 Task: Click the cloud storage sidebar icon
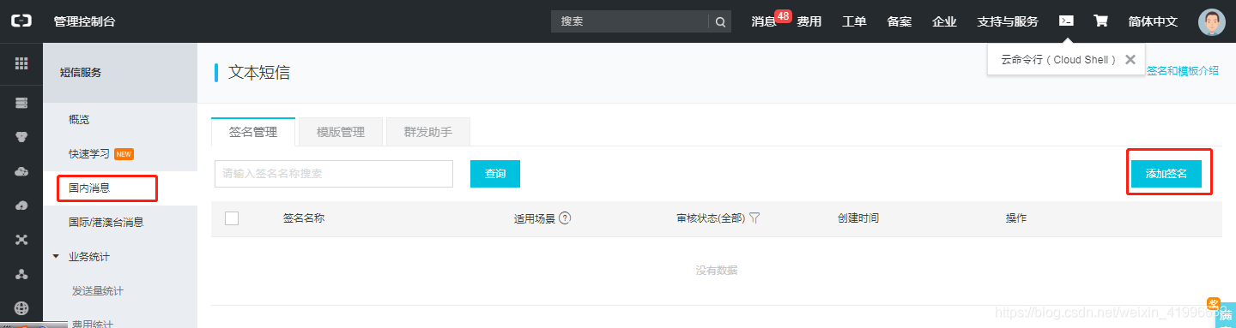[x=21, y=171]
